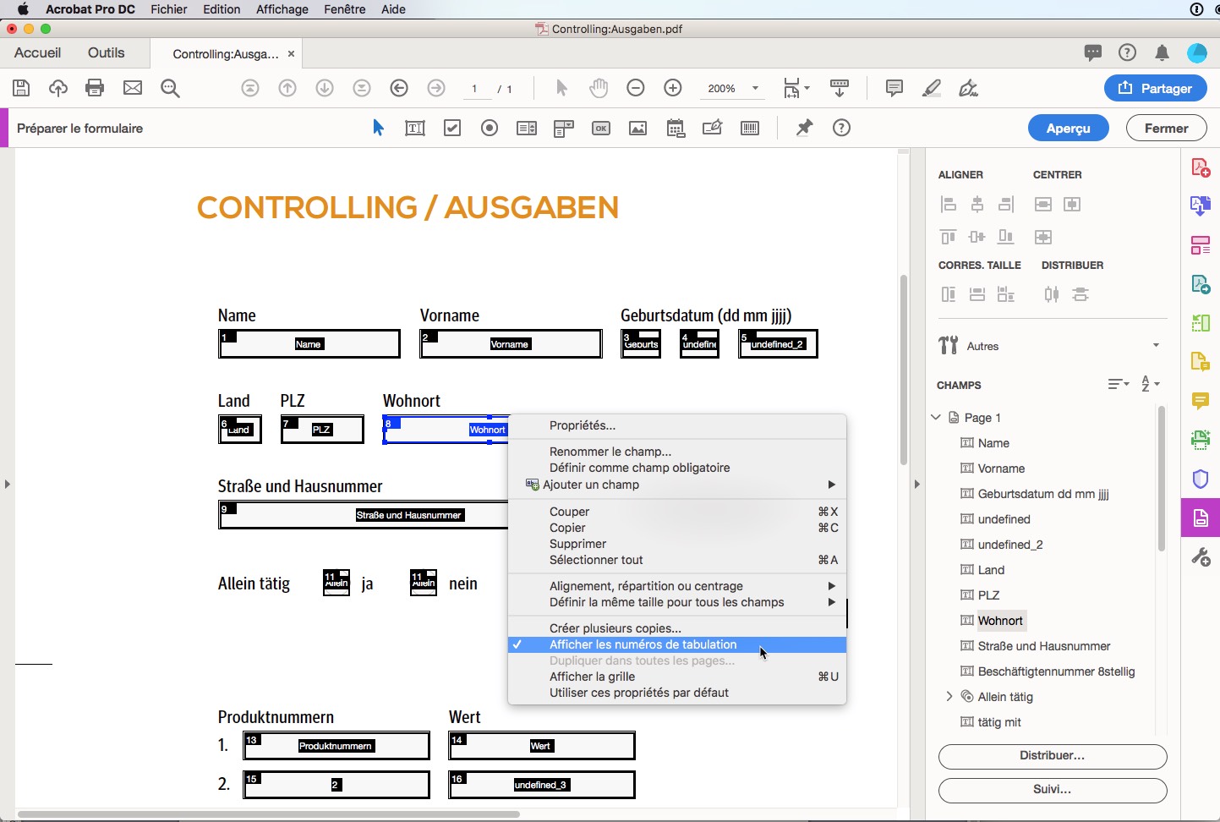Image resolution: width=1220 pixels, height=822 pixels.
Task: Go to the Accueil home view
Action: coord(38,52)
